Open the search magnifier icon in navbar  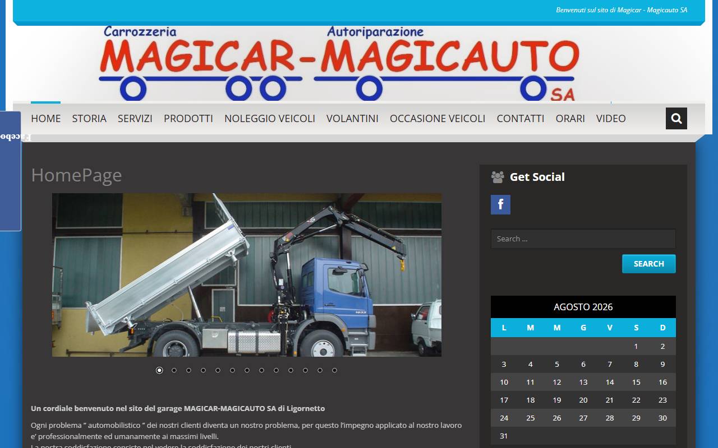tap(676, 118)
